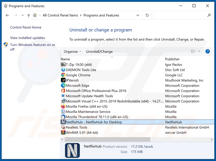Open help with the blue question mark
Image resolution: width=216 pixels, height=161 pixels.
click(x=208, y=51)
